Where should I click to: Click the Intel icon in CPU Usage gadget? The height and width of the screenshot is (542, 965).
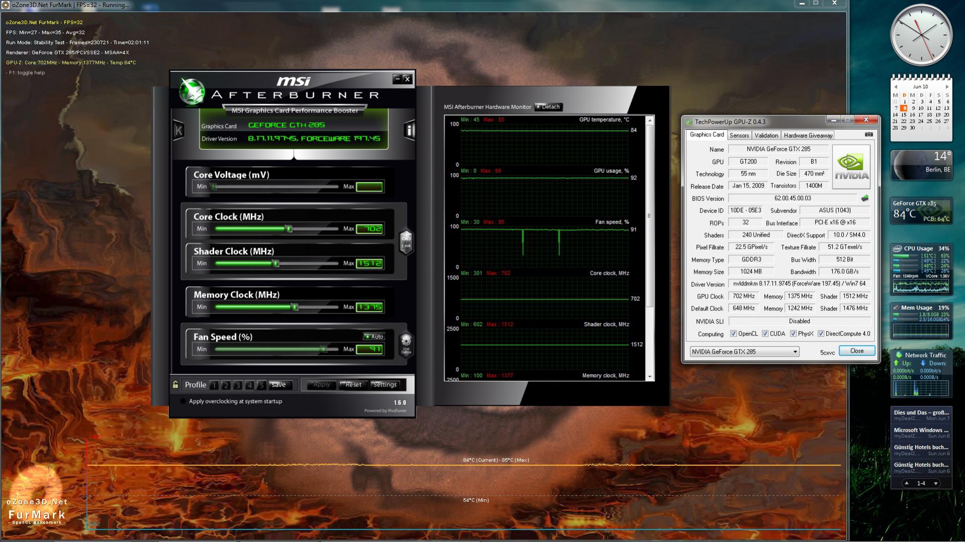pos(897,248)
